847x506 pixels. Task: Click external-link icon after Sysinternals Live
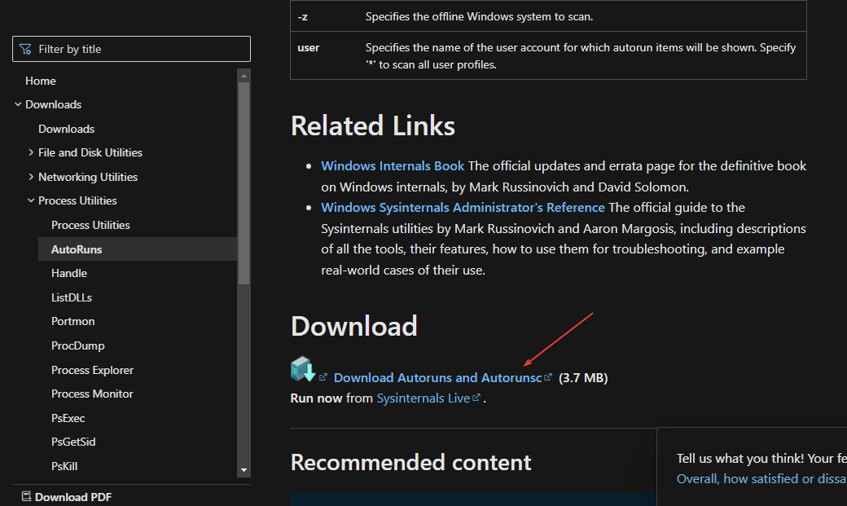476,398
